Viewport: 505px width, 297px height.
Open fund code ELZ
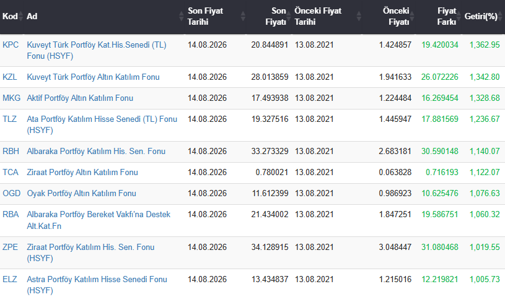click(x=10, y=279)
